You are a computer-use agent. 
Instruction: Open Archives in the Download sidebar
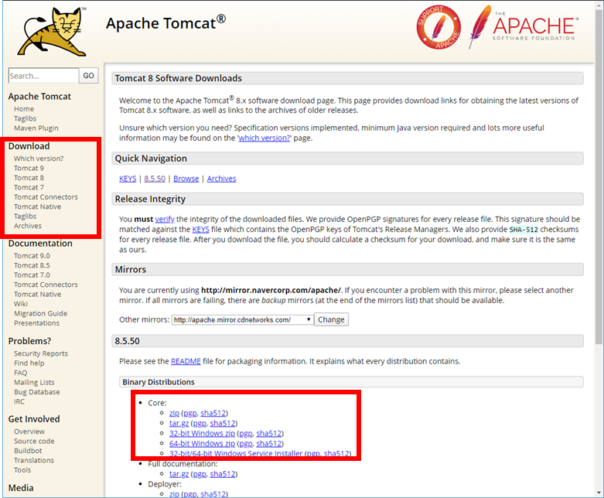coord(28,226)
